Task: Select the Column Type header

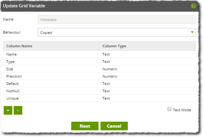Action: (x=147, y=46)
